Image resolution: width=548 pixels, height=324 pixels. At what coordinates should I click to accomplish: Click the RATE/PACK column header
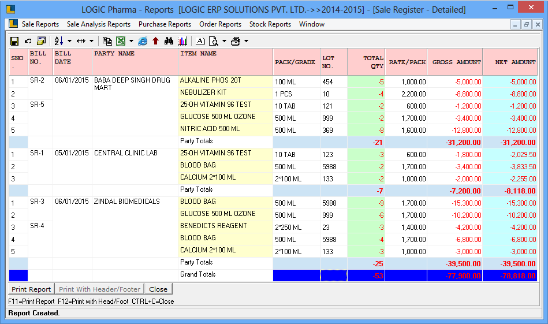407,62
